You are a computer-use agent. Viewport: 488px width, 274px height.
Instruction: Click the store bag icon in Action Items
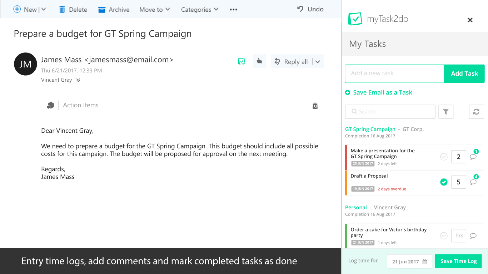coord(315,106)
